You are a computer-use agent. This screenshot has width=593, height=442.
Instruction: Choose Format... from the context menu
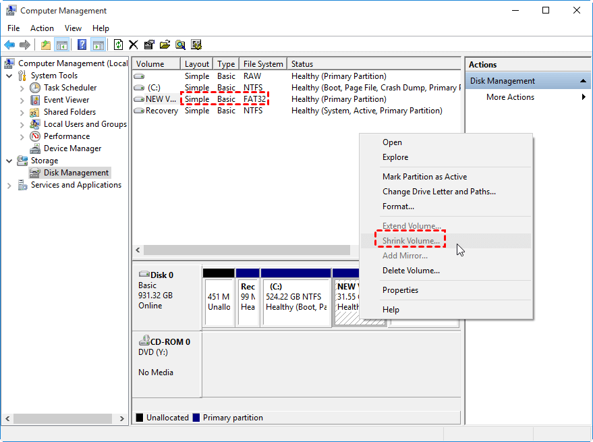[x=446, y=206]
